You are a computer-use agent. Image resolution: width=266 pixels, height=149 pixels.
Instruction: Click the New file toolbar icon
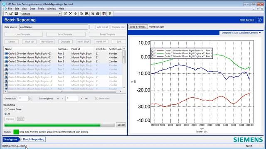(x=6, y=14)
